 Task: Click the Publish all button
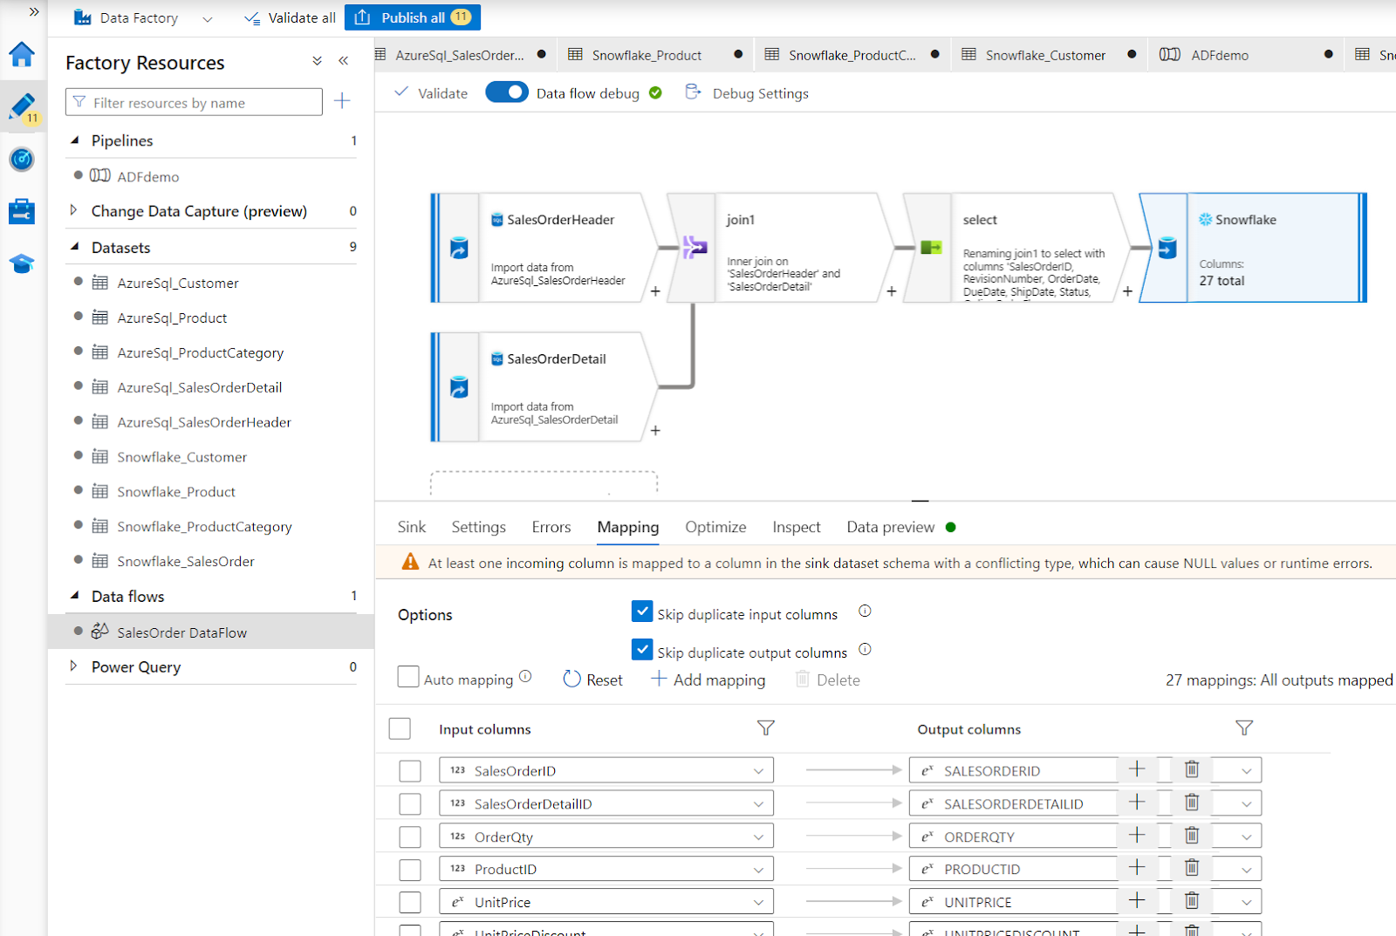[x=413, y=17]
